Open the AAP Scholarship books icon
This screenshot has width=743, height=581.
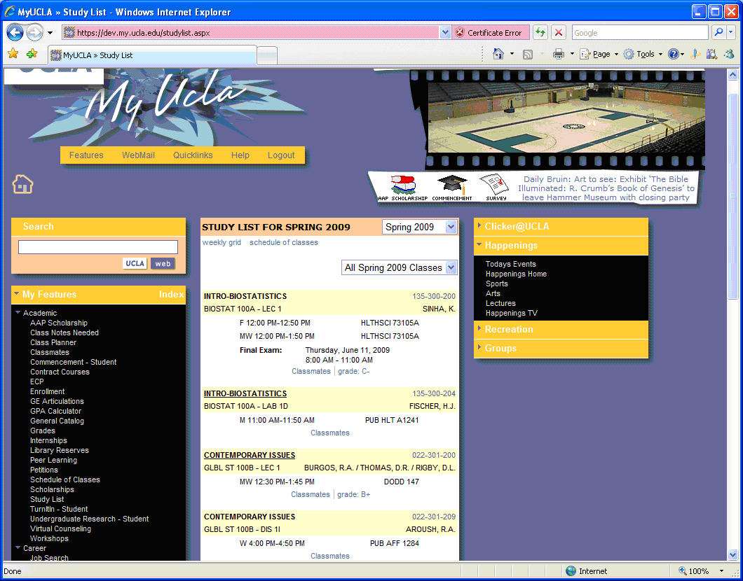pos(402,185)
